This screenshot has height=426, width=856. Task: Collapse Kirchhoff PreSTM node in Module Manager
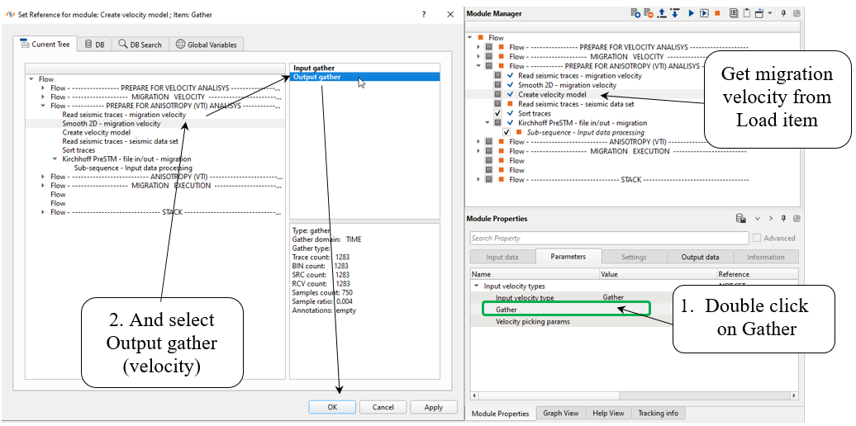(487, 123)
